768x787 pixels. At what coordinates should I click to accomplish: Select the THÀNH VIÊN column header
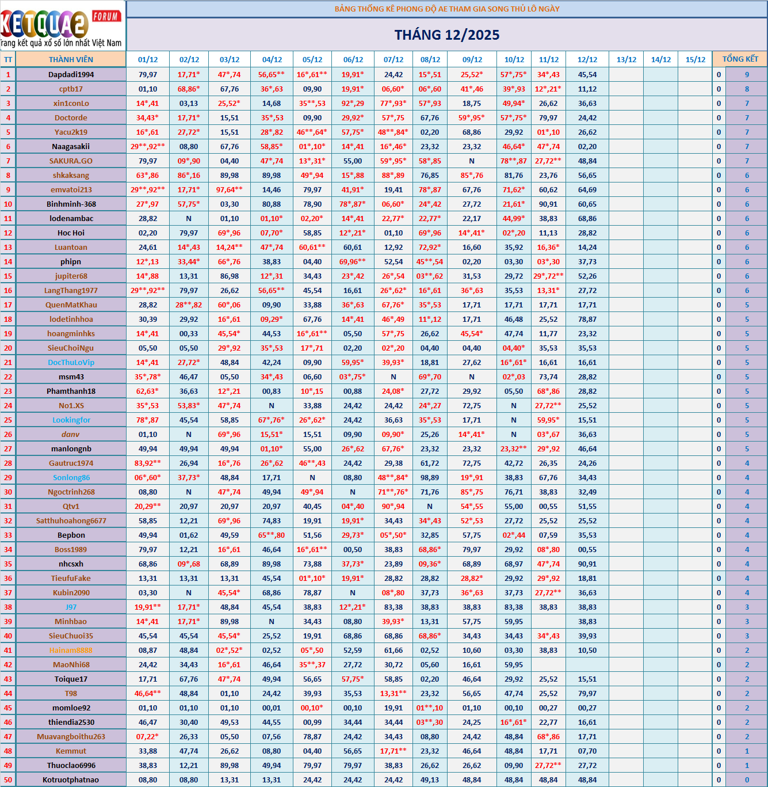[x=71, y=59]
